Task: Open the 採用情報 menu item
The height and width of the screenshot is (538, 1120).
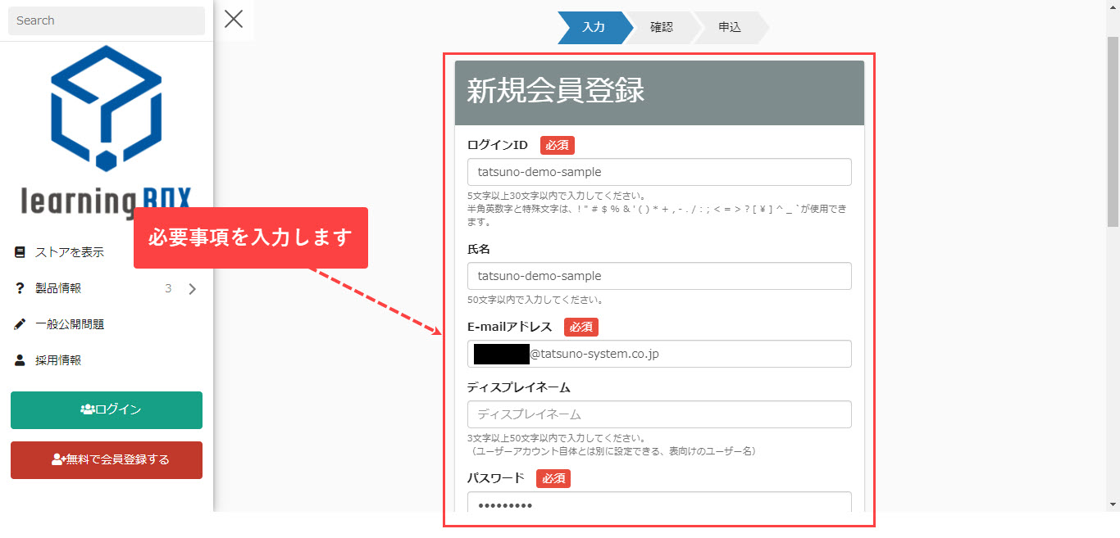Action: point(58,360)
